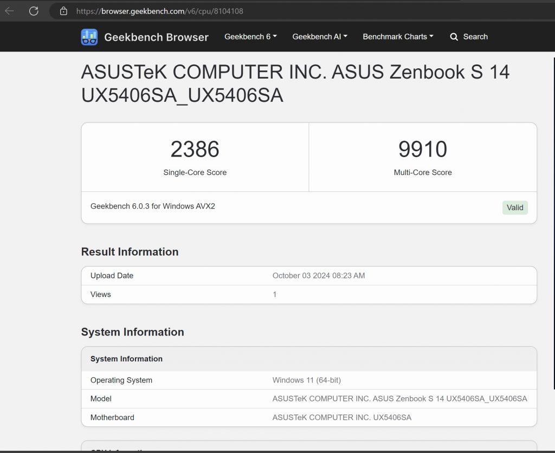
Task: Click the Single-Core Score label
Action: (x=195, y=172)
